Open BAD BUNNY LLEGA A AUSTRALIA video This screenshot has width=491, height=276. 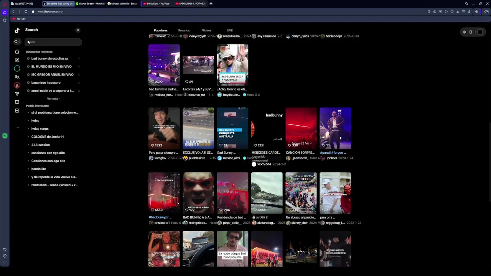pos(232,65)
